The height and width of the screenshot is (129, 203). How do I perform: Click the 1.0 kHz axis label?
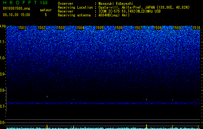(x=3, y=58)
